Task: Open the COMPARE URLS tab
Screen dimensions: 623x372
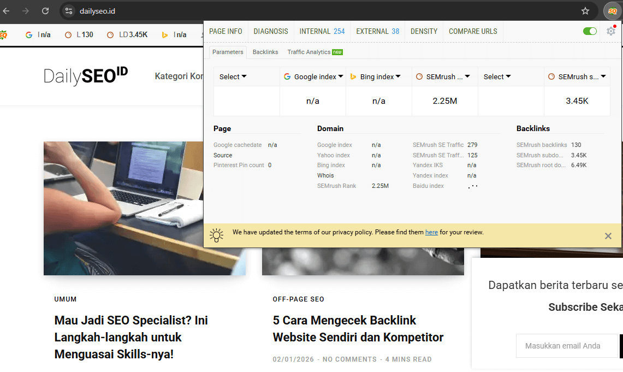Action: point(473,31)
